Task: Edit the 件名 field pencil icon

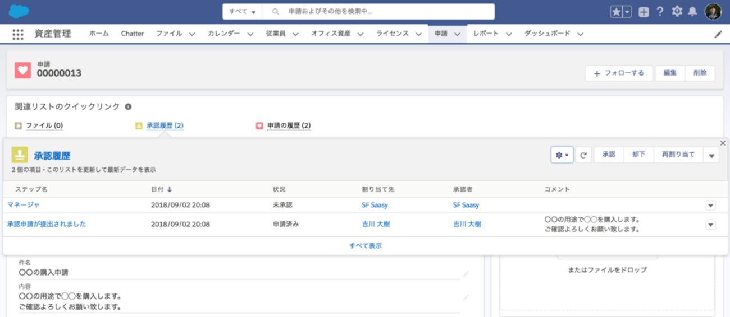Action: (466, 273)
